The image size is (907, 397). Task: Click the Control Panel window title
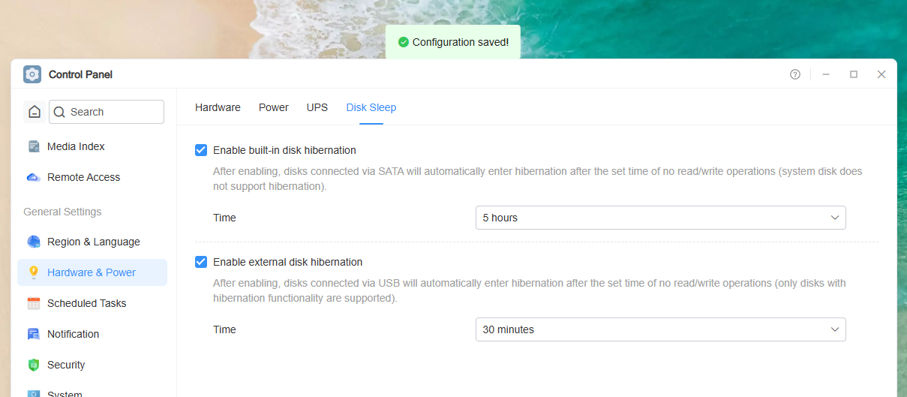pos(80,74)
